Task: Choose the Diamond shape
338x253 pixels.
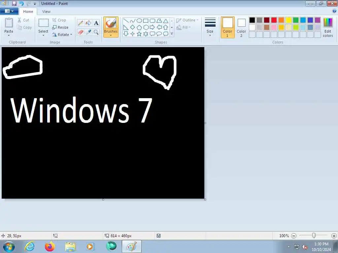Action: 133,27
